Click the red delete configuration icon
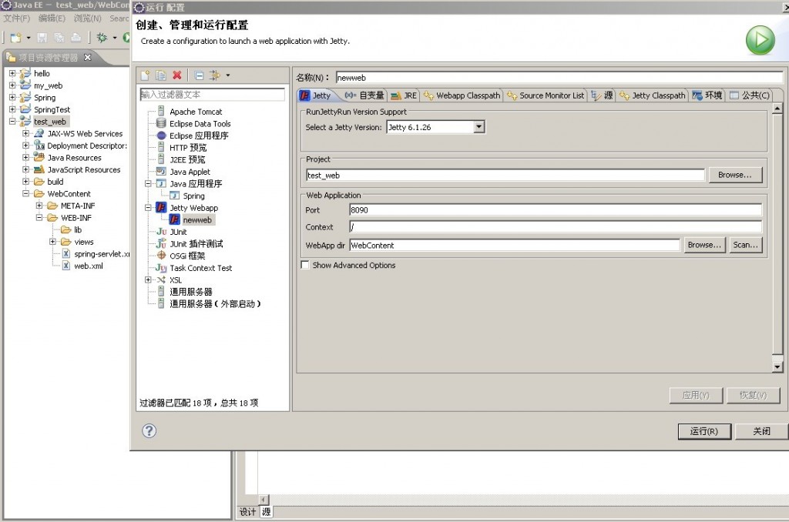 [177, 75]
